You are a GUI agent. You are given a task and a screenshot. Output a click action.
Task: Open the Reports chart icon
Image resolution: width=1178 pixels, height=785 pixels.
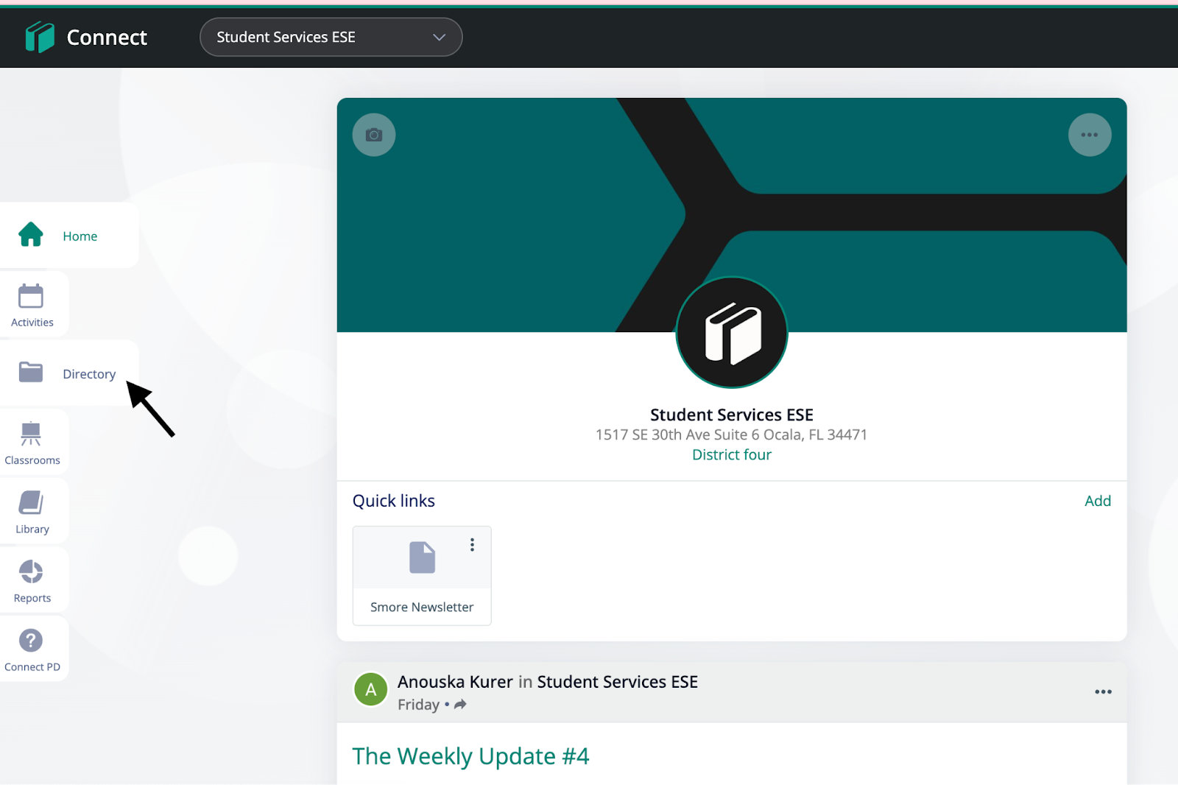click(x=31, y=571)
